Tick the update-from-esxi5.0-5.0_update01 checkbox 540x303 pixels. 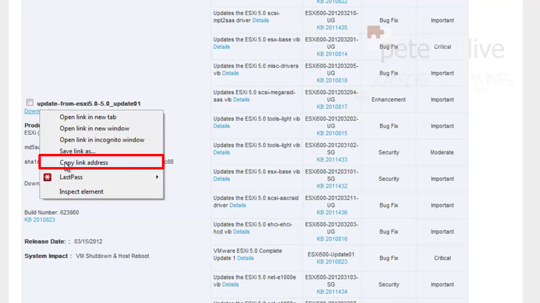coord(30,102)
